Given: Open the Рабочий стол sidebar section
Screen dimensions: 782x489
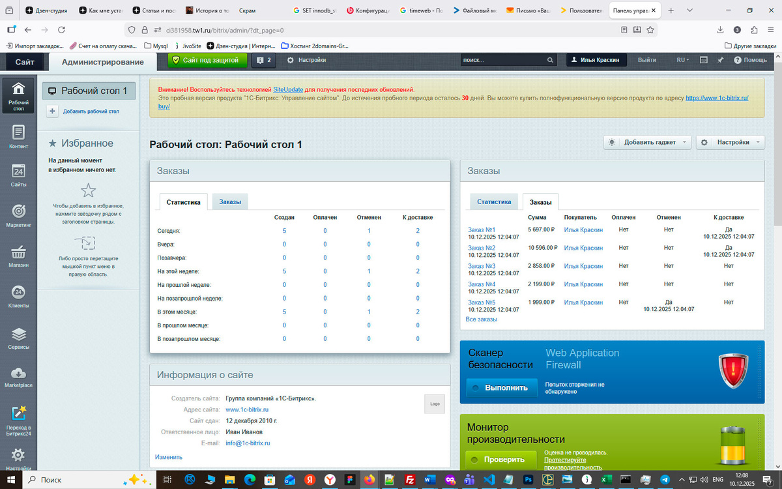Looking at the screenshot, I should click(x=18, y=95).
